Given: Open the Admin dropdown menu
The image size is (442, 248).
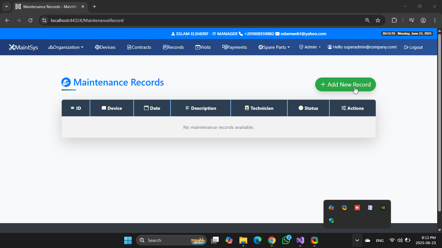Looking at the screenshot, I should pyautogui.click(x=310, y=47).
